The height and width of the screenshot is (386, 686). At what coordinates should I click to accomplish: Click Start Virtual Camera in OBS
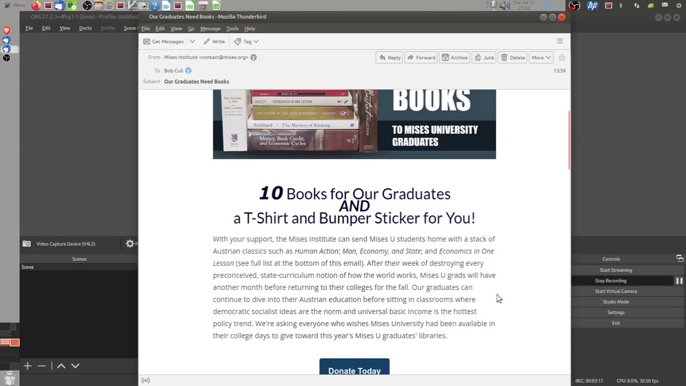(616, 291)
